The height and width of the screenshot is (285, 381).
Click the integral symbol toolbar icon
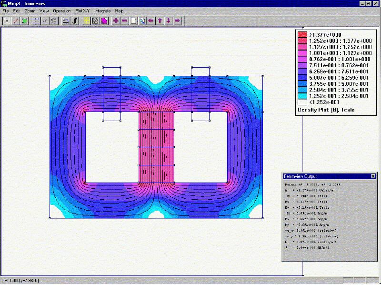[75, 20]
